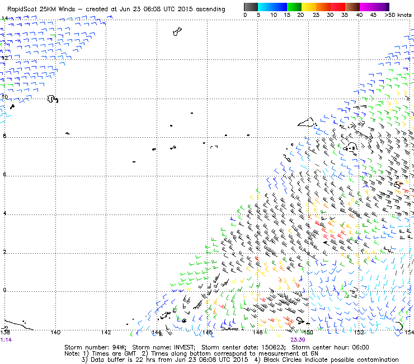The image size is (414, 364).
Task: Click "Jun 23 06:08 UTC 2015" in the title
Action: click(155, 10)
